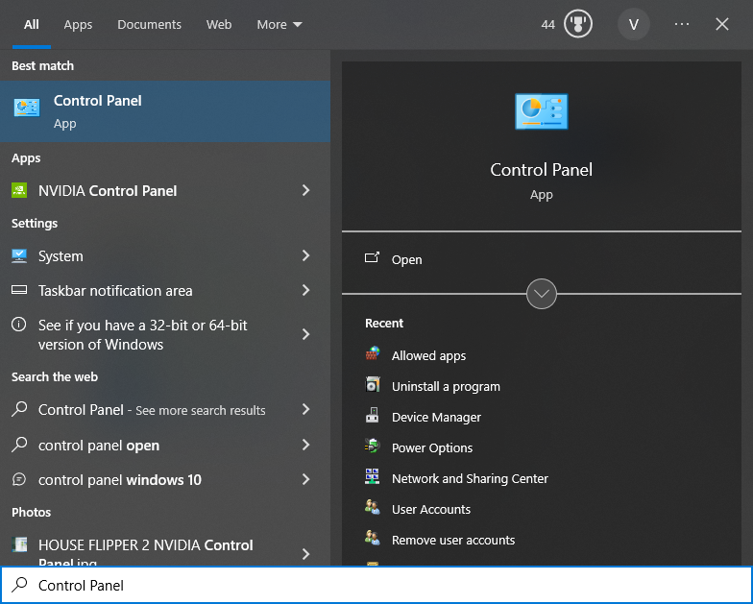Close the search panel with X
This screenshot has height=604, width=753.
(x=722, y=24)
